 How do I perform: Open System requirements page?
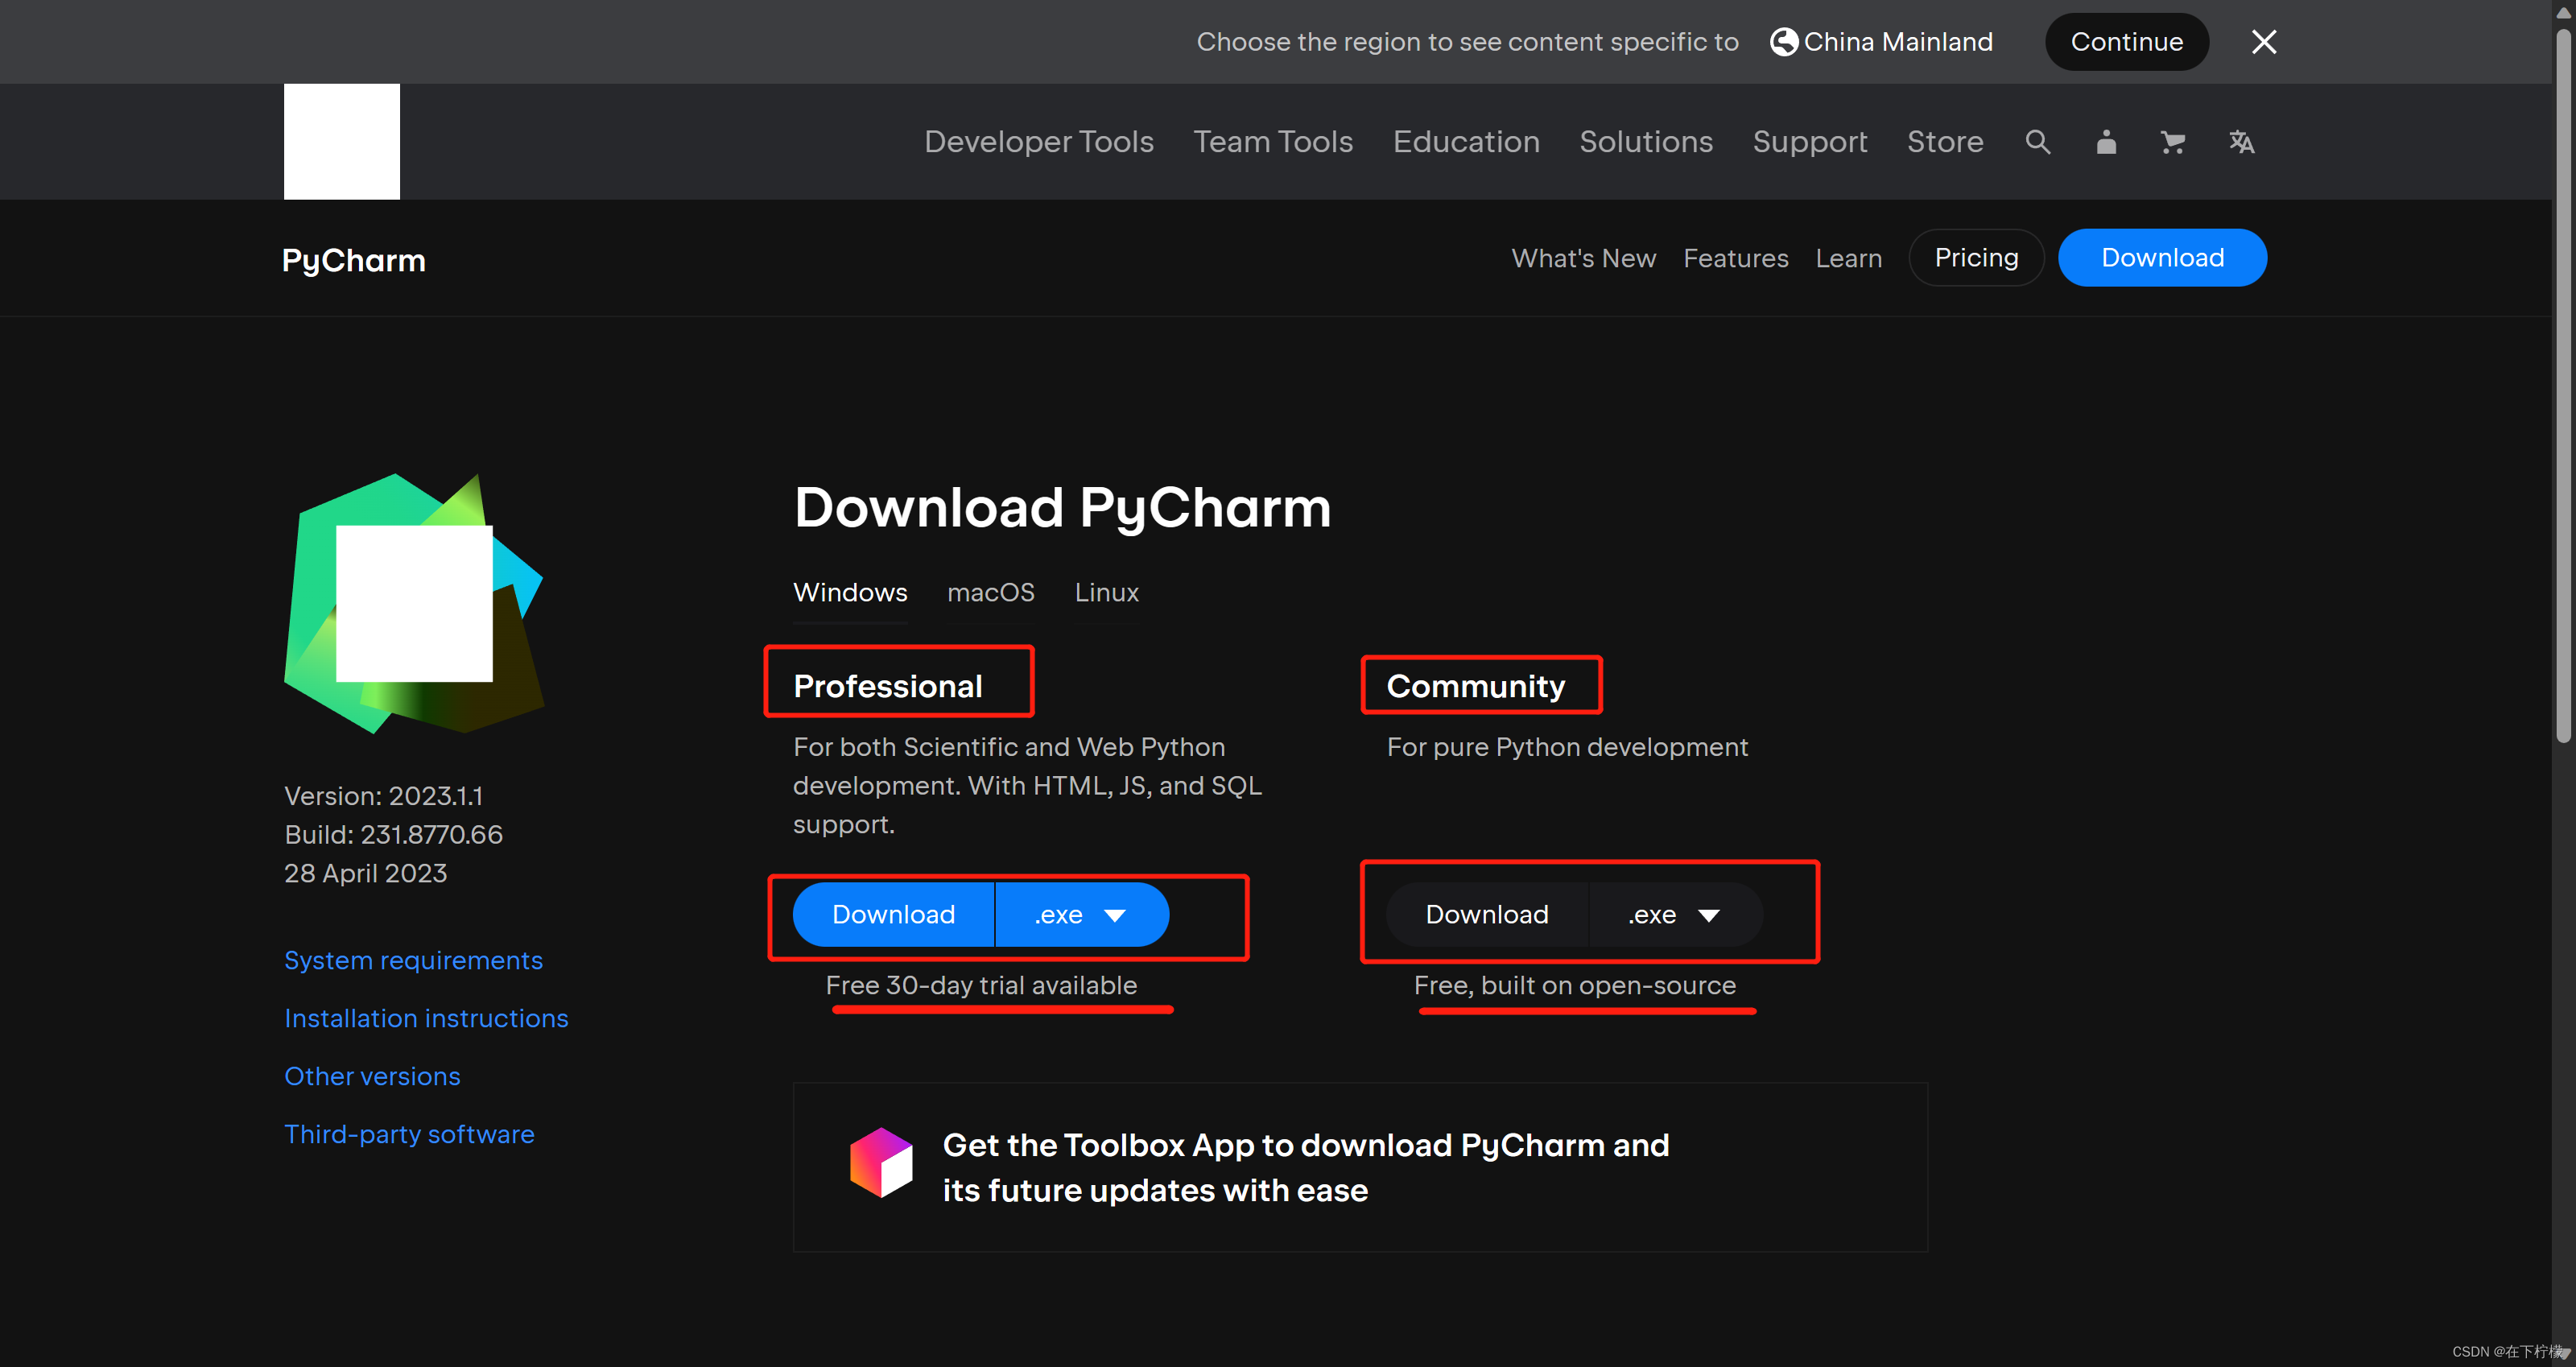pyautogui.click(x=414, y=960)
